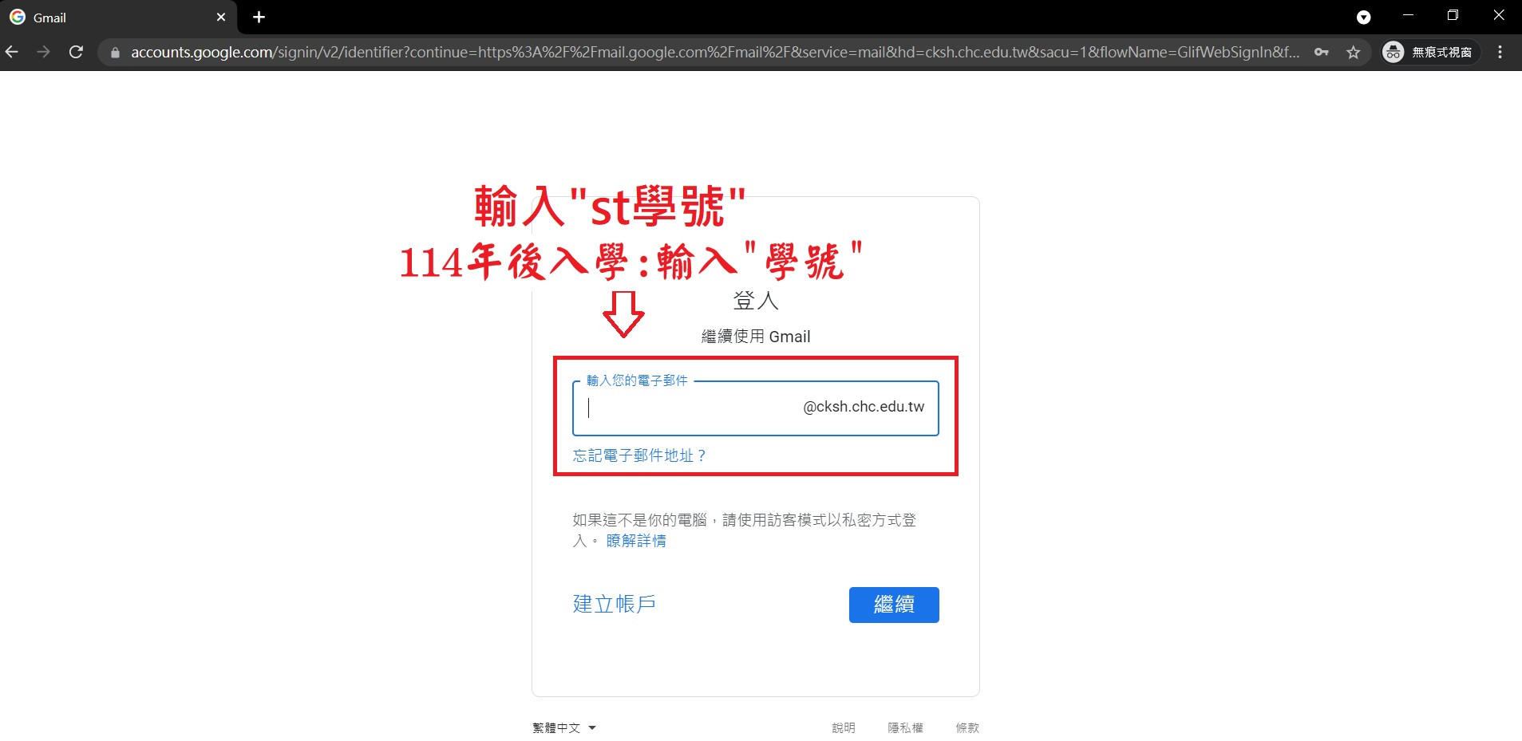Screen dimensions: 1522x741
Task: Click the padlock site info icon
Action: (115, 53)
